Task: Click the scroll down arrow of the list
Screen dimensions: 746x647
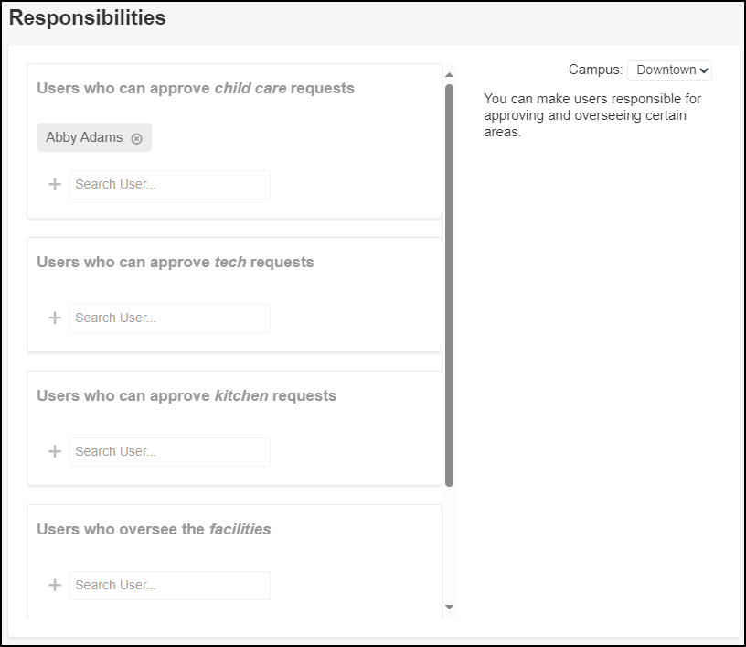Action: tap(449, 607)
